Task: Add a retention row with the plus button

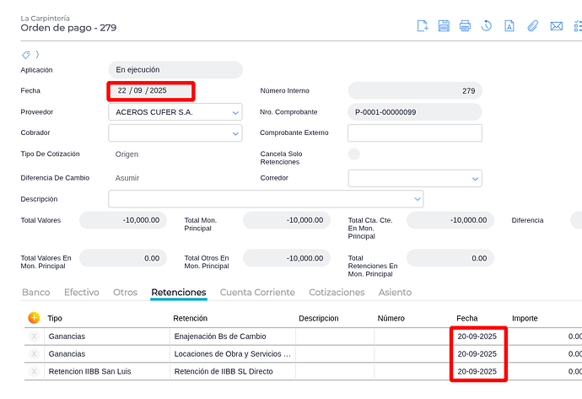Action: tap(34, 318)
